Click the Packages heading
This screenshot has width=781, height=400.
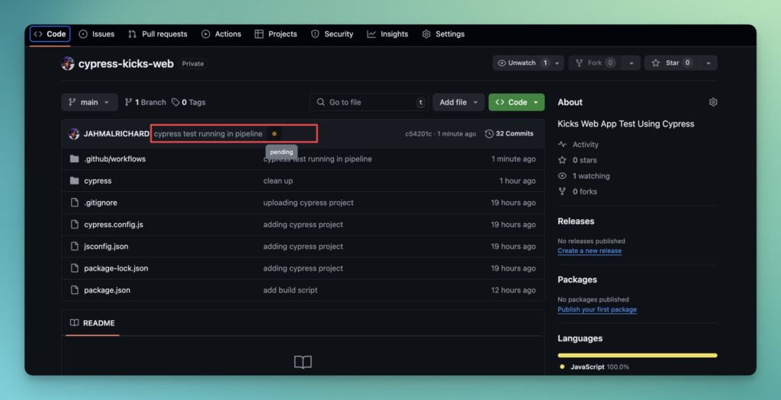click(577, 280)
